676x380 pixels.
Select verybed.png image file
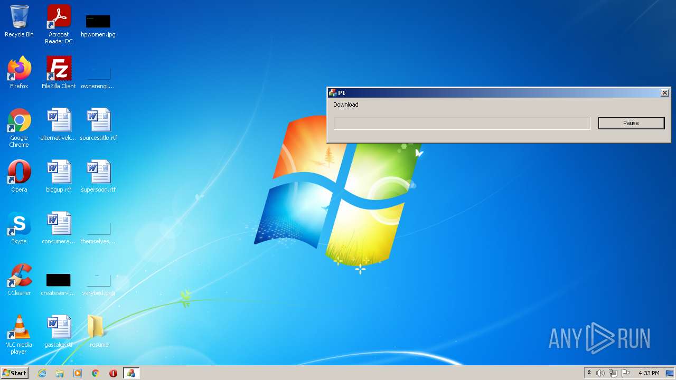pyautogui.click(x=98, y=284)
